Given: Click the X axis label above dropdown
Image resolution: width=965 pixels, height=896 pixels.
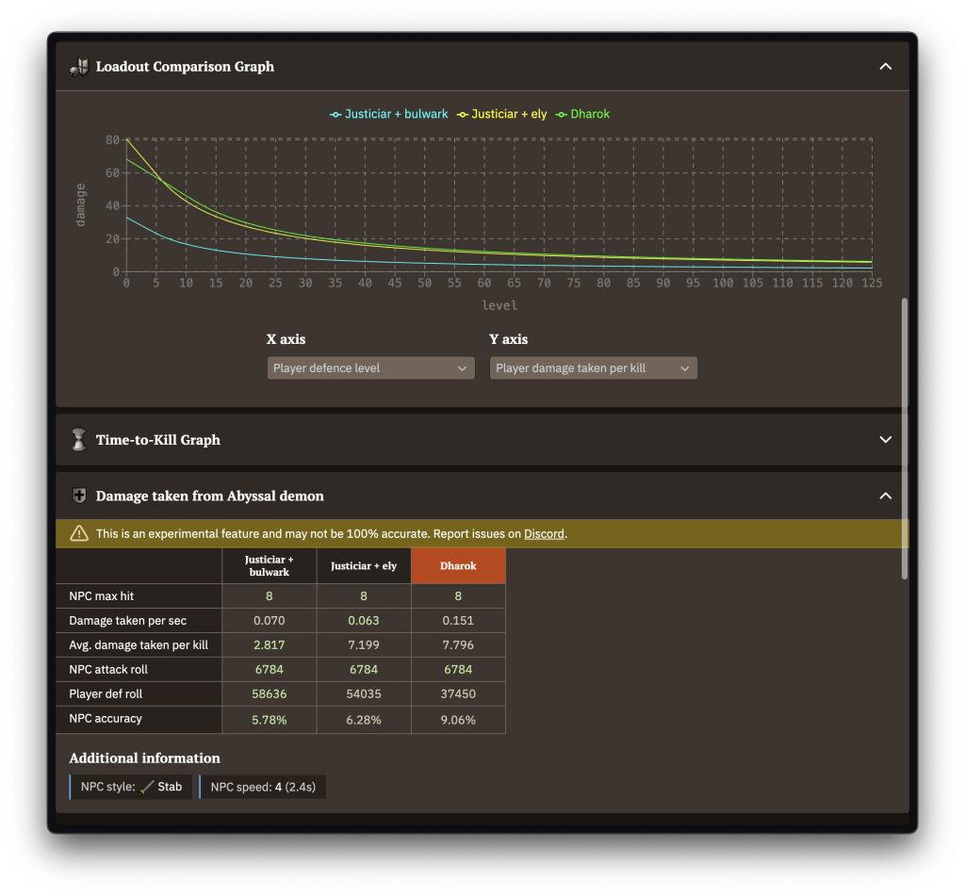Looking at the screenshot, I should coord(286,339).
